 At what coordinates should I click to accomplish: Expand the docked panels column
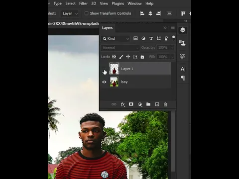coord(186,21)
